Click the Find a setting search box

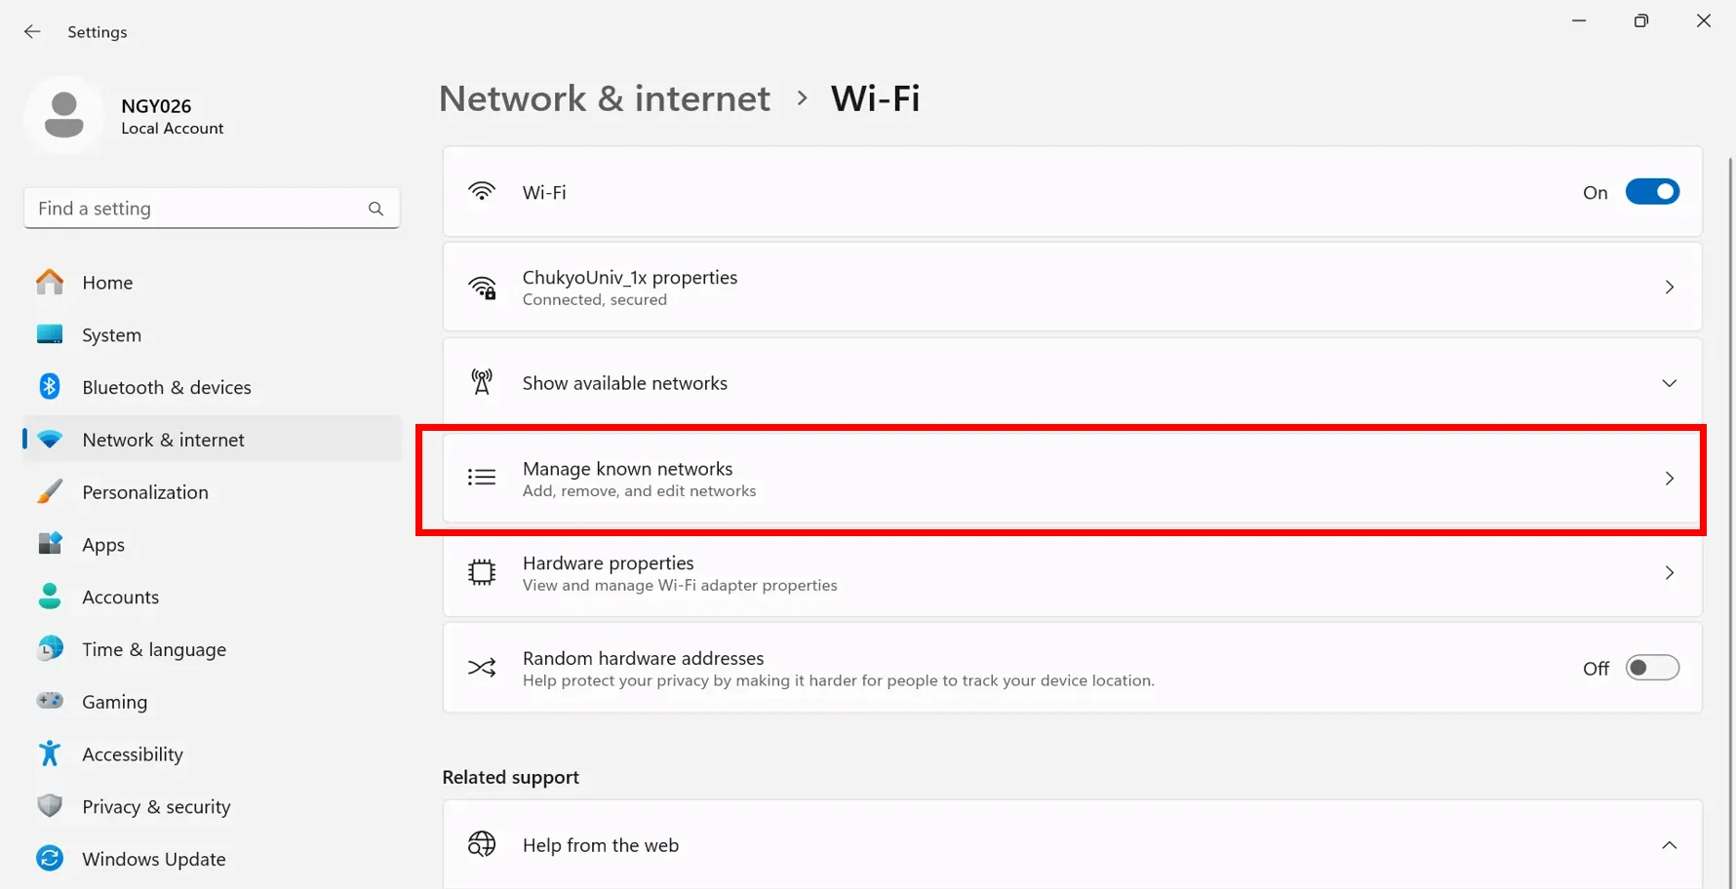click(x=195, y=209)
